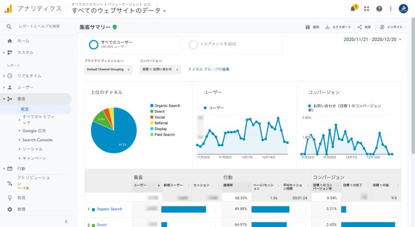Open the Default Channel Grouping dropdown
The width and height of the screenshot is (415, 227).
pos(108,69)
